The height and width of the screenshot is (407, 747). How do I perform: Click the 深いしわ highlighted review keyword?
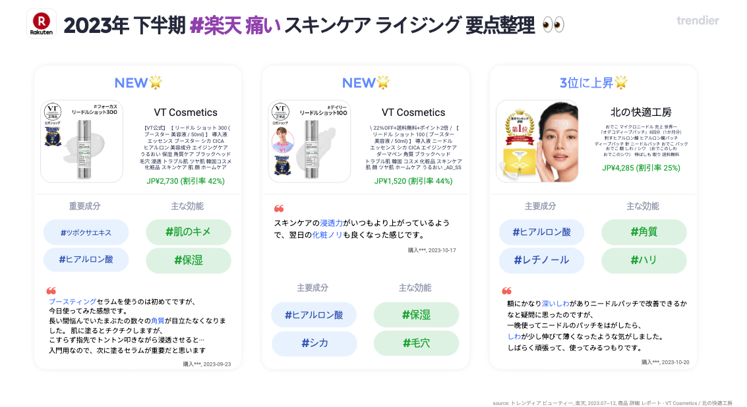(556, 303)
